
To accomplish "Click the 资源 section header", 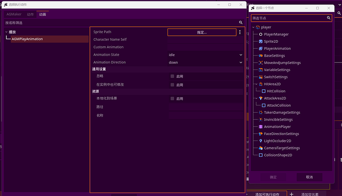I will [168, 91].
